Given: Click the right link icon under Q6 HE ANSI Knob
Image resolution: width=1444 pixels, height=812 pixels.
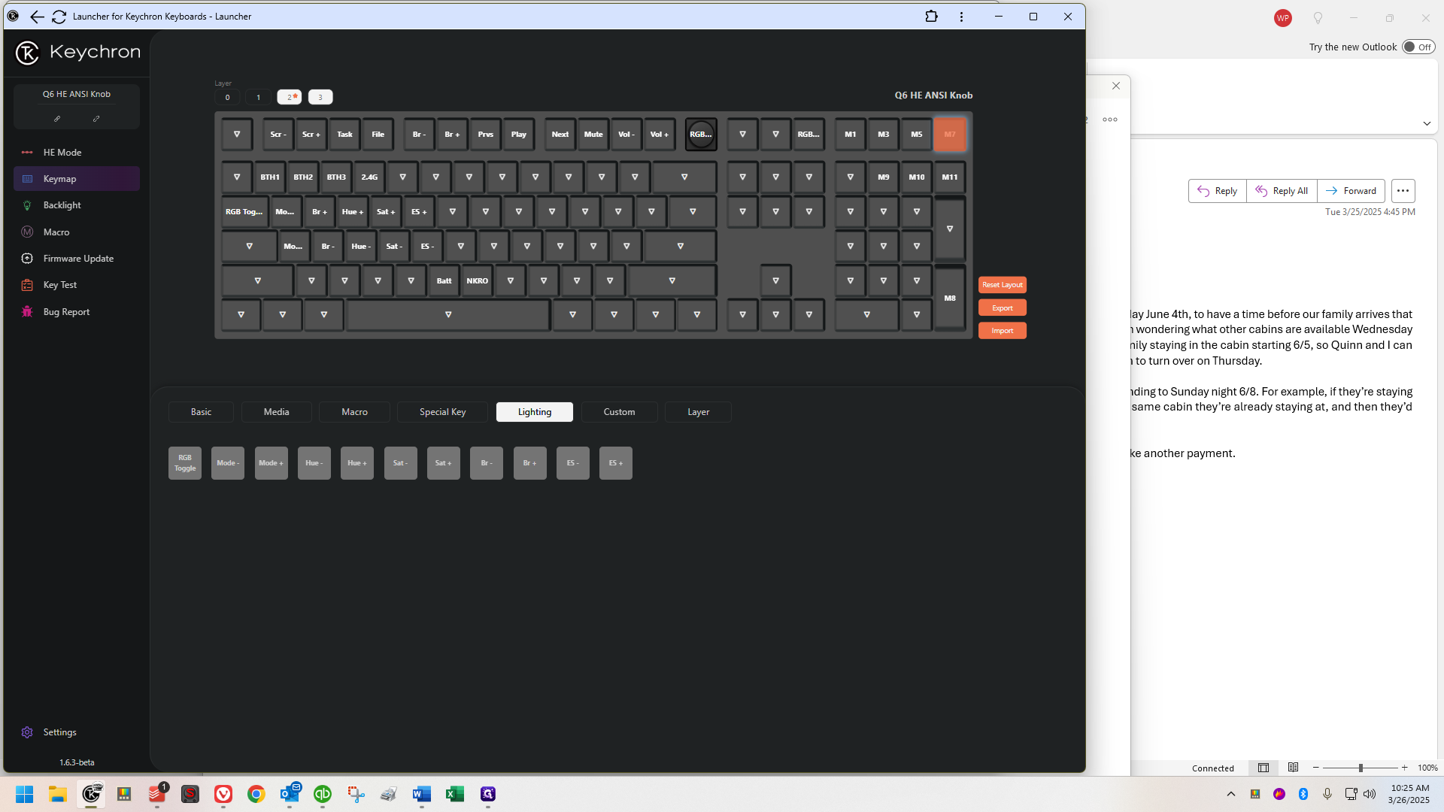Looking at the screenshot, I should pos(96,119).
